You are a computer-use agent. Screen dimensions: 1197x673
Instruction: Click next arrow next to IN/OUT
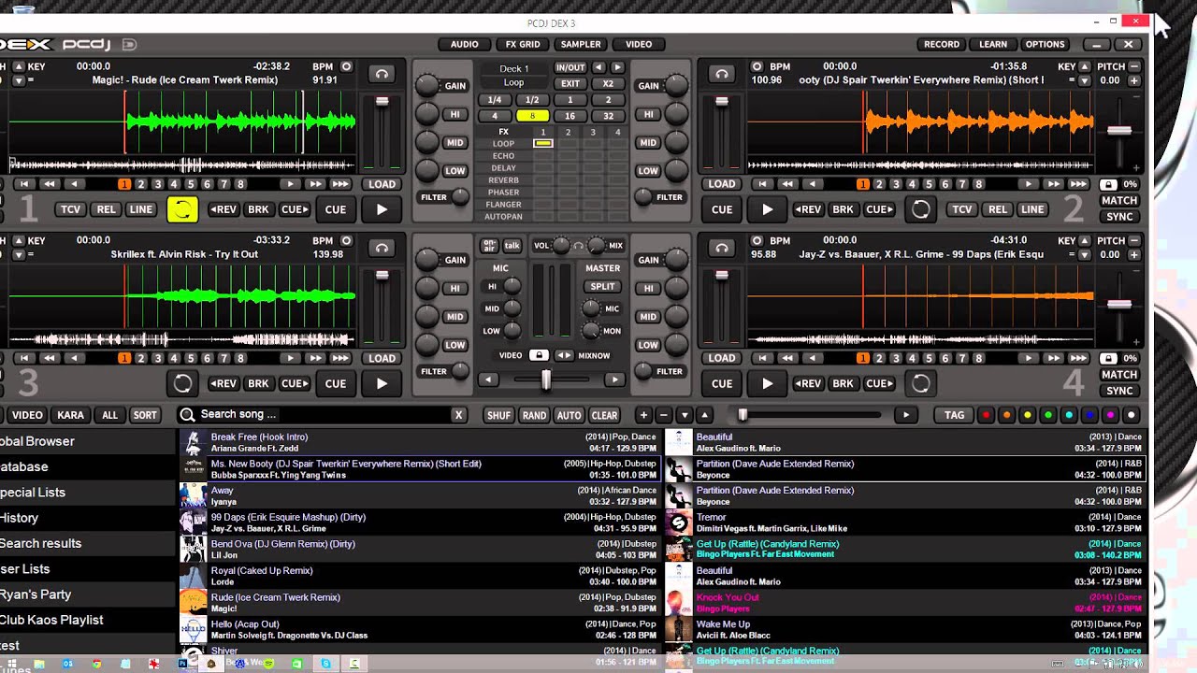pos(617,67)
